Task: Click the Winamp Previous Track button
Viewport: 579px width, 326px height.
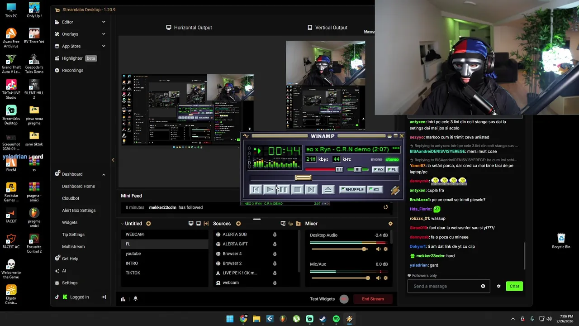Action: pyautogui.click(x=256, y=190)
